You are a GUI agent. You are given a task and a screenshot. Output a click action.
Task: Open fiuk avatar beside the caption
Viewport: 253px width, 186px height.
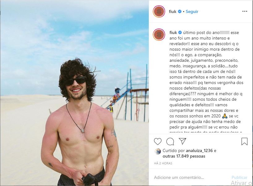159,35
